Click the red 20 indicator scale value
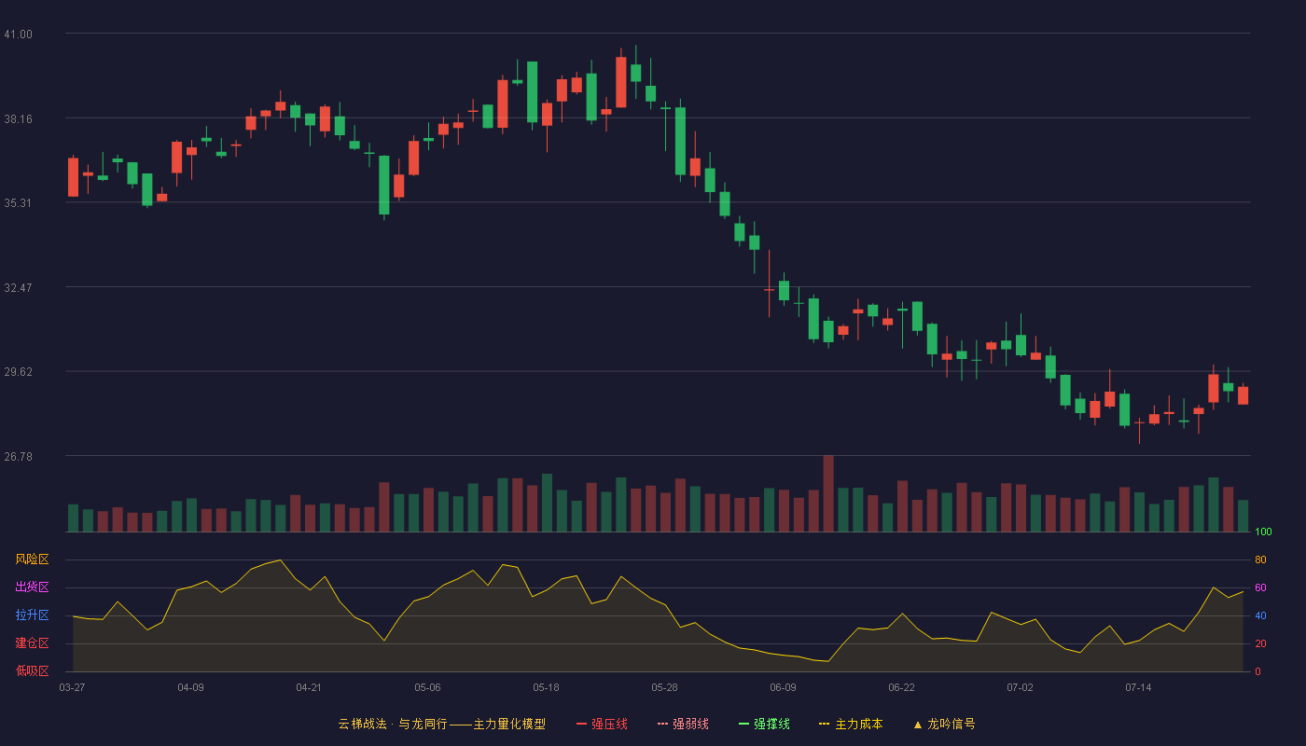This screenshot has width=1306, height=746. pyautogui.click(x=1260, y=643)
